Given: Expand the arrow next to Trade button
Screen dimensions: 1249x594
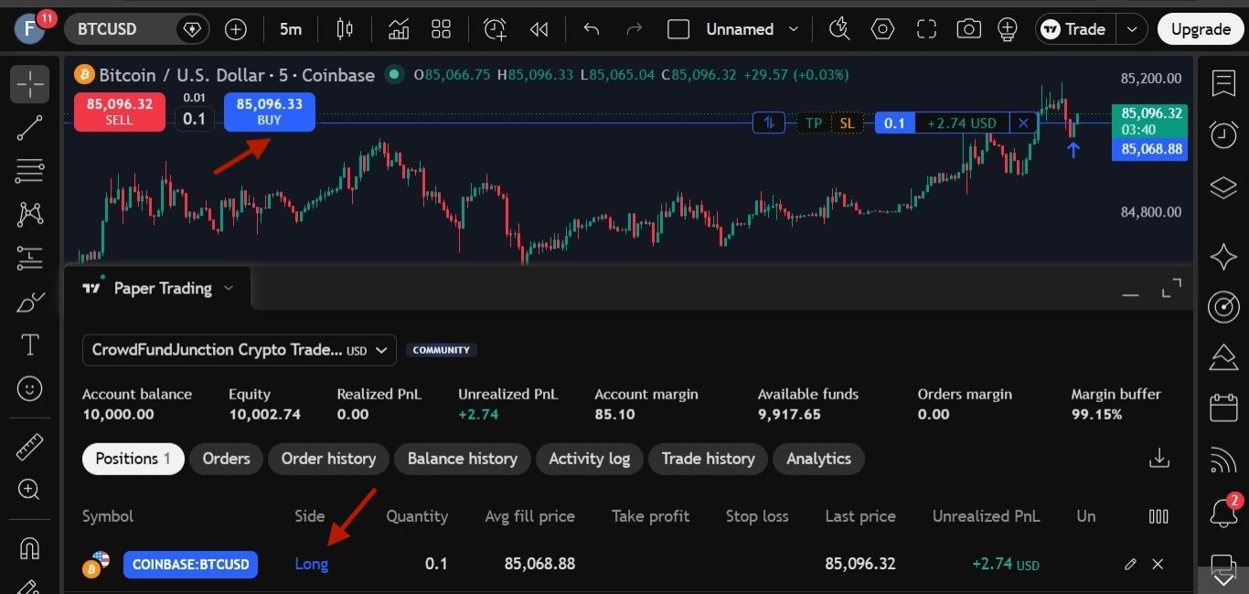Looking at the screenshot, I should click(x=1132, y=29).
